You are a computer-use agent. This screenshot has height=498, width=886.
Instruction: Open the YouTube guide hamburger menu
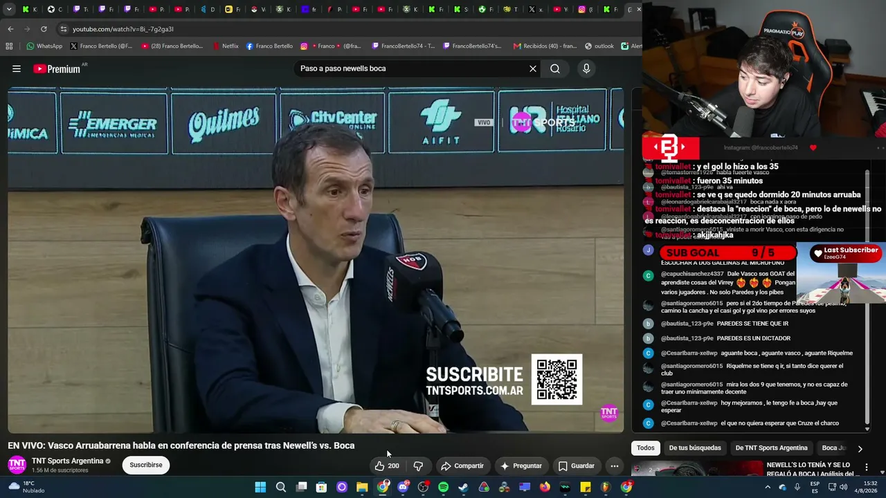17,68
